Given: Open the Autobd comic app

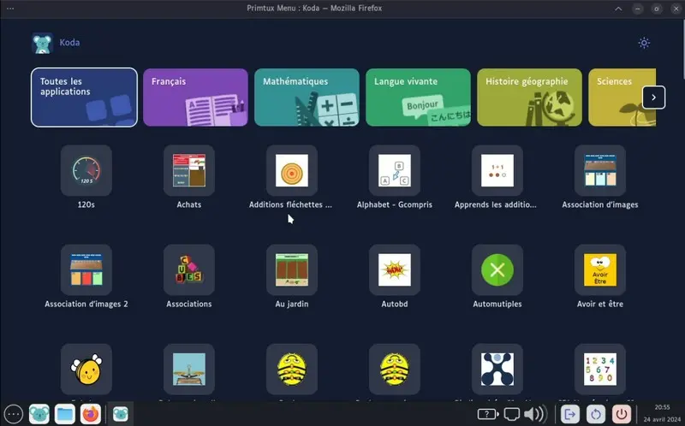Looking at the screenshot, I should tap(394, 270).
